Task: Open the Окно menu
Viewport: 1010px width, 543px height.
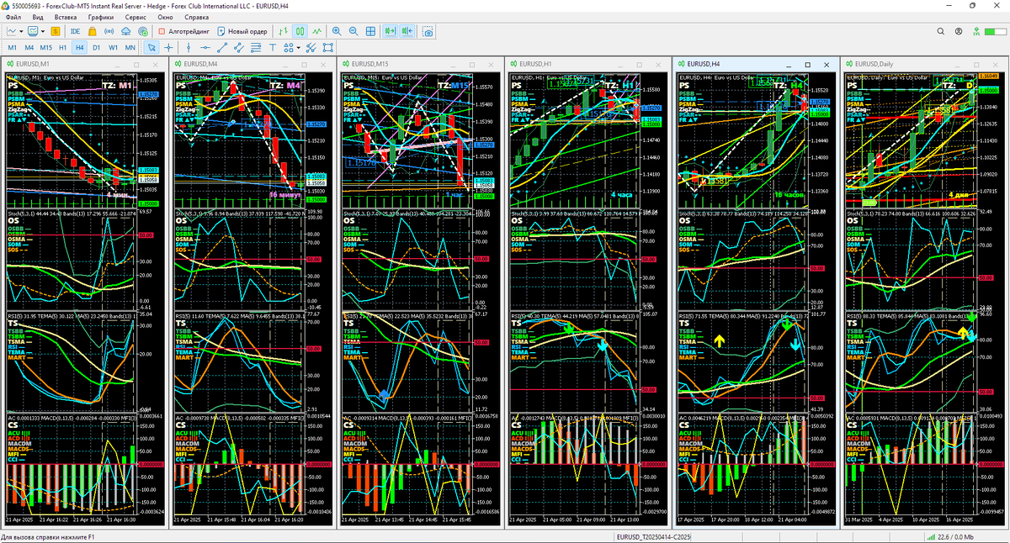Action: [x=166, y=17]
